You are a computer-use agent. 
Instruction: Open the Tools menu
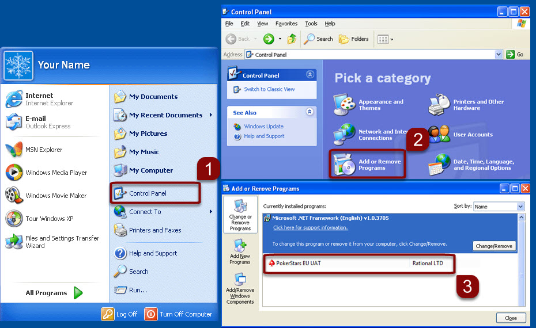311,24
